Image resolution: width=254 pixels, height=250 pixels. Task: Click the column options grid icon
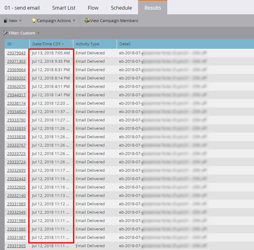72,41
